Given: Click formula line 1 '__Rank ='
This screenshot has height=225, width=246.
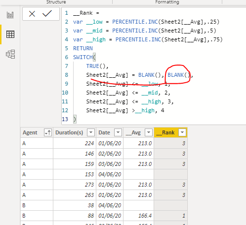Looking at the screenshot, I should [x=86, y=13].
